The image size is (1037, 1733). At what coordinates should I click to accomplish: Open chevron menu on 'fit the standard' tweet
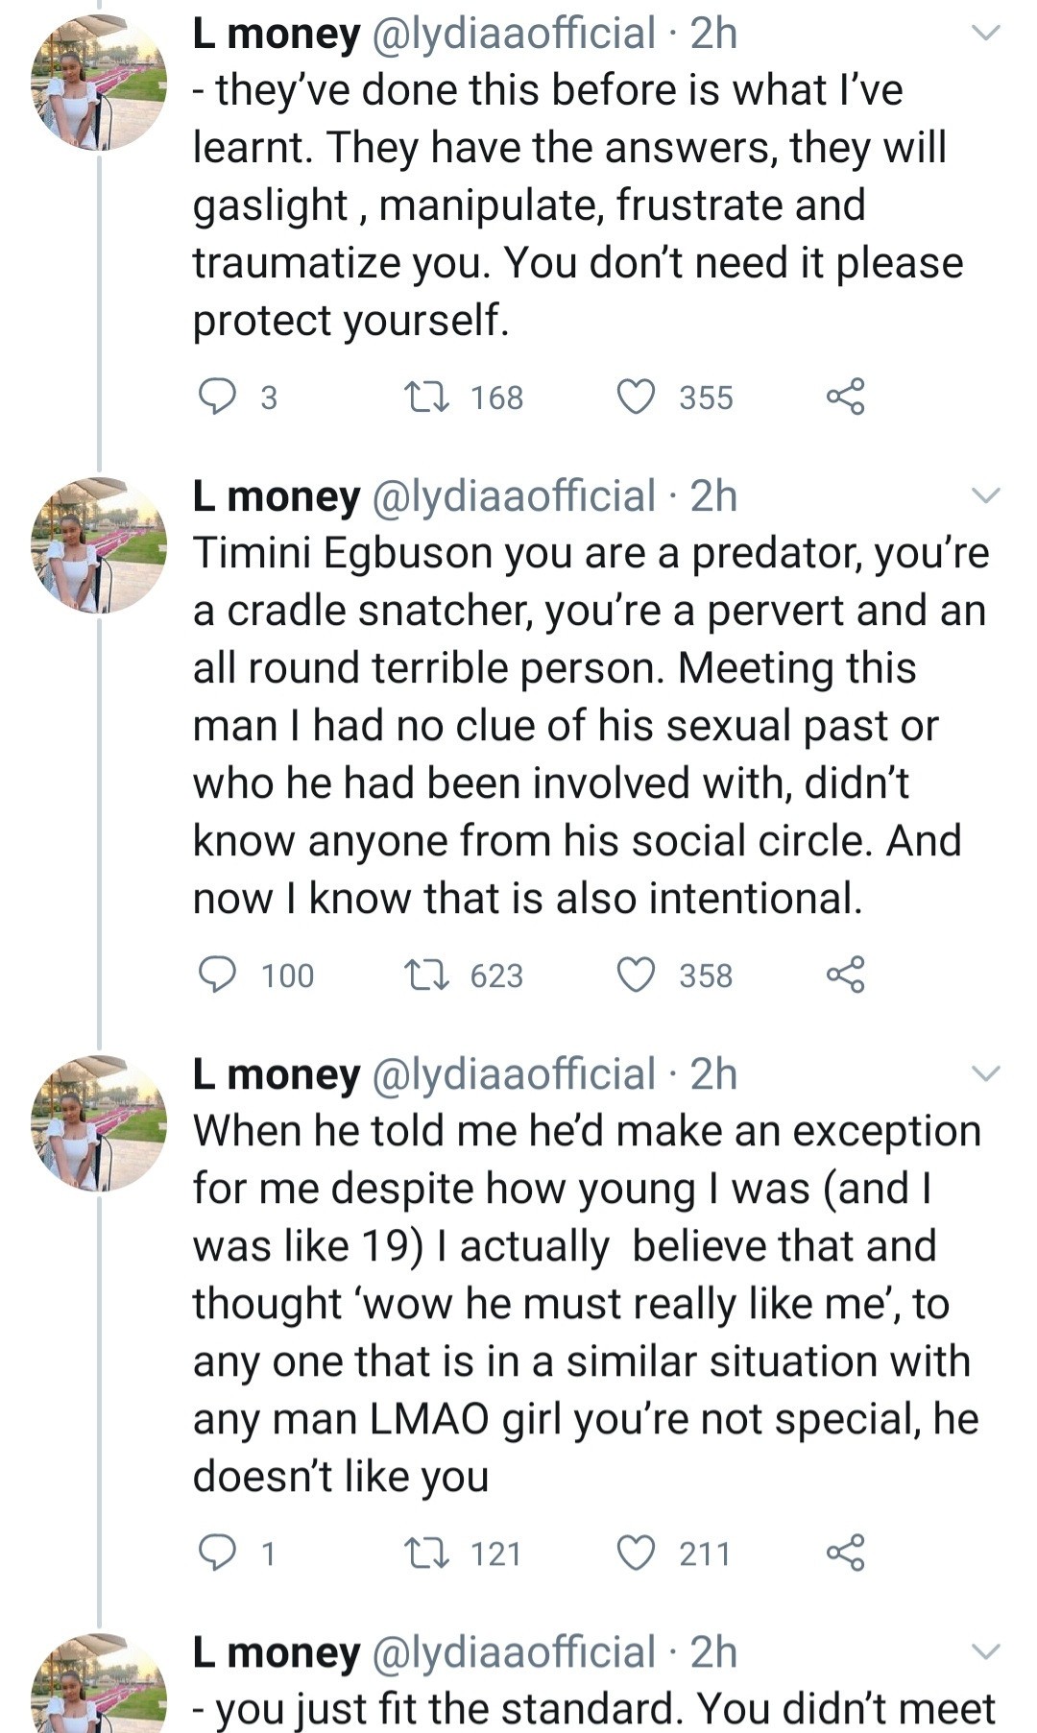986,1652
